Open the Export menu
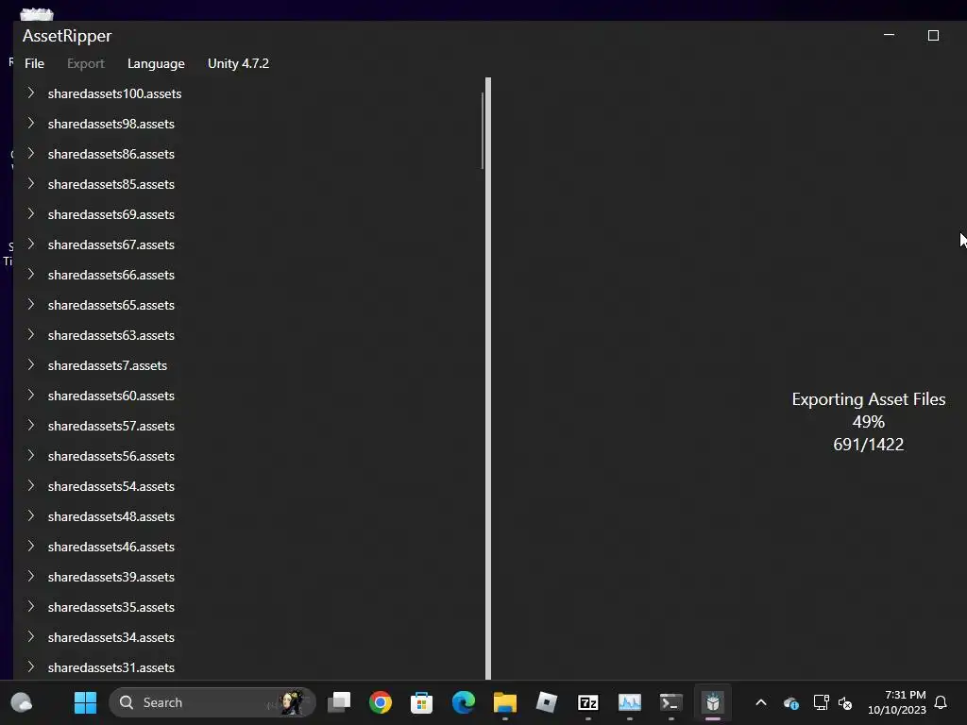Image resolution: width=967 pixels, height=725 pixels. [86, 63]
